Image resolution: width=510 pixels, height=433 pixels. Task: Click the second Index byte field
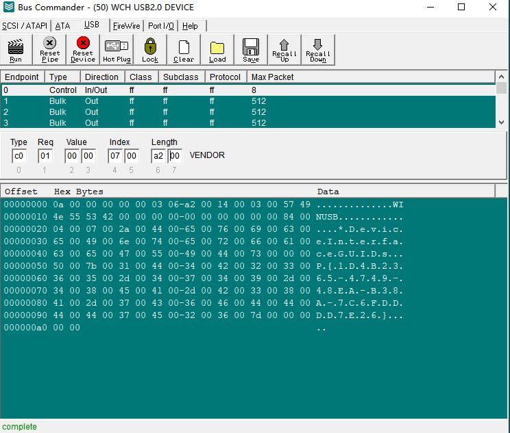132,156
